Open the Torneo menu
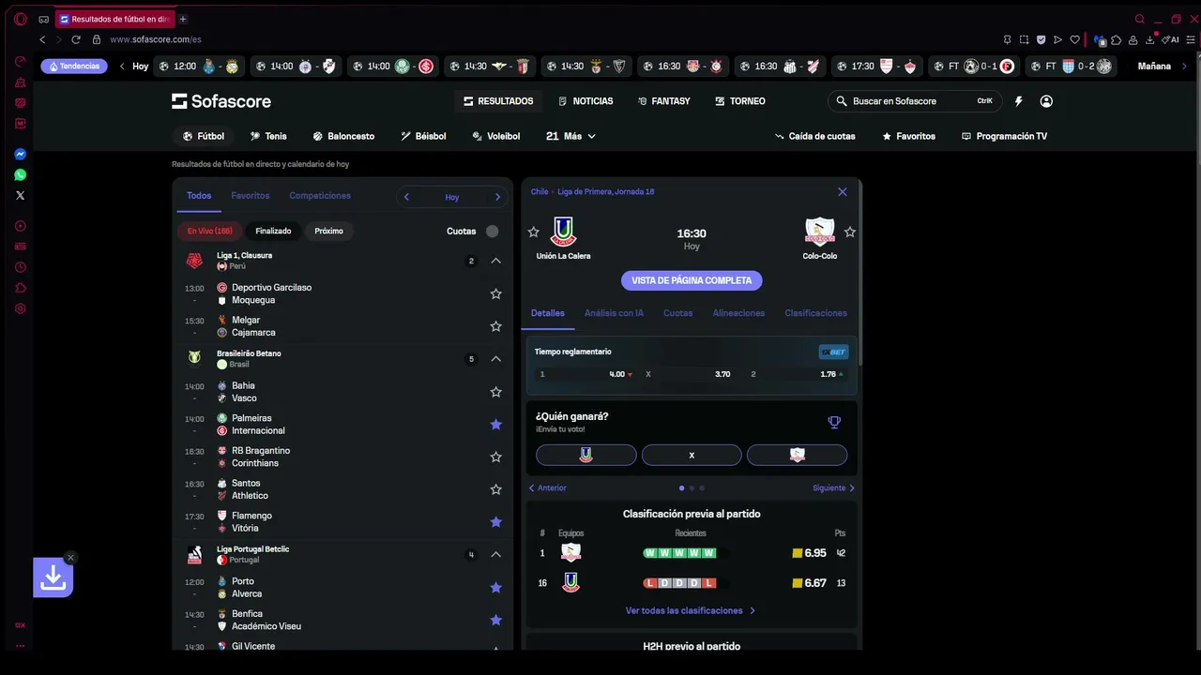 pyautogui.click(x=739, y=101)
